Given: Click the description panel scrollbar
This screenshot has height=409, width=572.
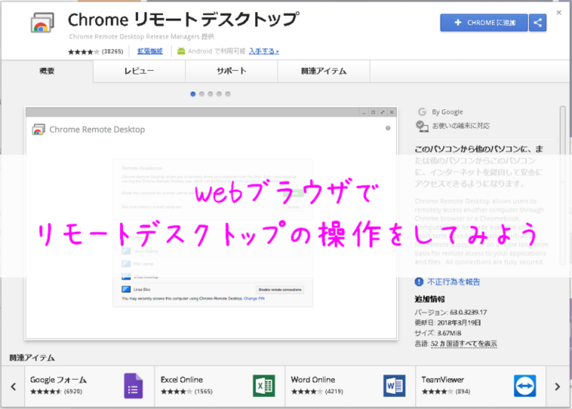Looking at the screenshot, I should pos(563,185).
